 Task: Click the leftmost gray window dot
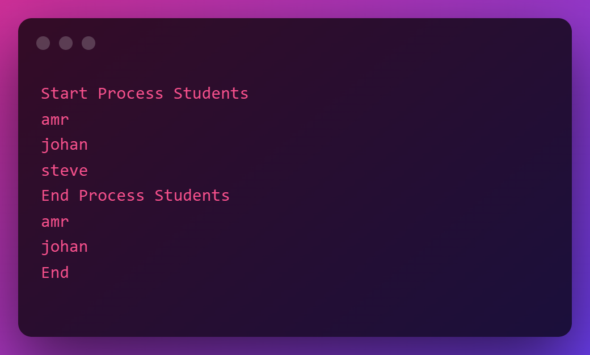pyautogui.click(x=43, y=43)
